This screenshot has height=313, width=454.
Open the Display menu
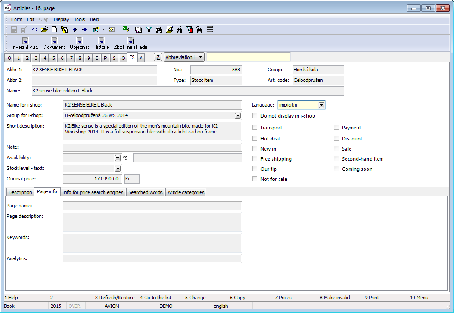(x=61, y=19)
